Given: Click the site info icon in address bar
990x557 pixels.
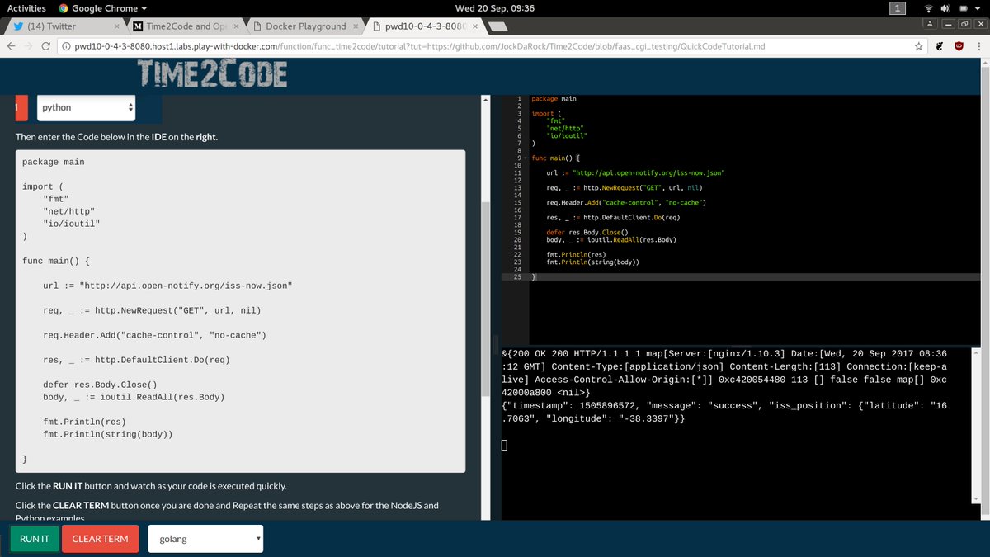Looking at the screenshot, I should click(x=66, y=46).
